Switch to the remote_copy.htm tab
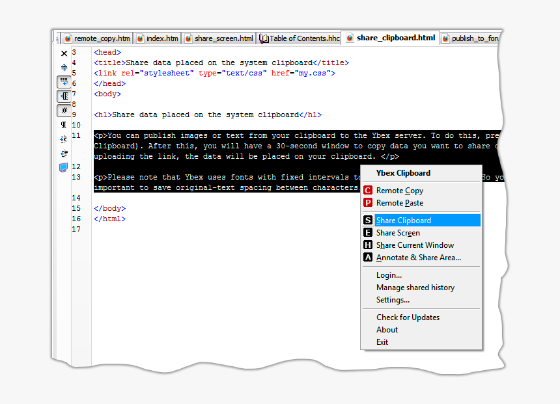 tap(97, 38)
